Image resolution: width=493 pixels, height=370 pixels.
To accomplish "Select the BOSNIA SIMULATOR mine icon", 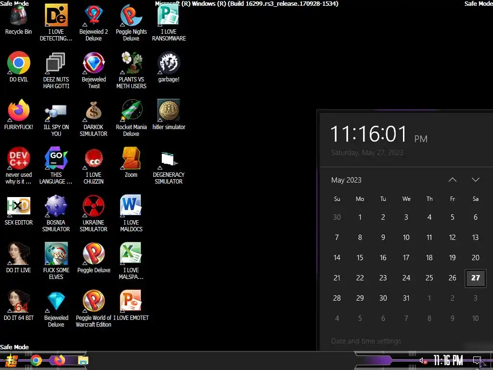I will tap(56, 206).
